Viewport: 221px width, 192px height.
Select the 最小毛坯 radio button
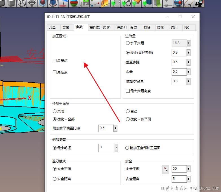tap(54, 148)
